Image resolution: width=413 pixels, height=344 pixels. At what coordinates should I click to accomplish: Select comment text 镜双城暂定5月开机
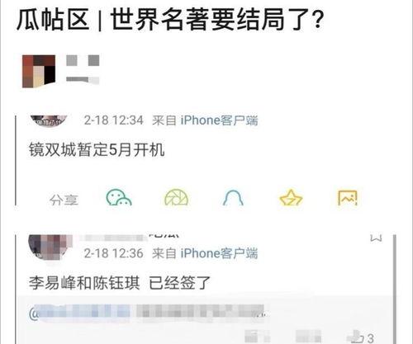[97, 150]
